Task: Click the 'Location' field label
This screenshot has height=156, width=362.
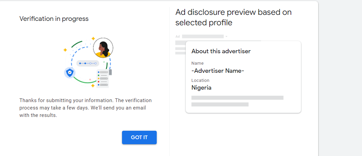Action: pos(200,81)
